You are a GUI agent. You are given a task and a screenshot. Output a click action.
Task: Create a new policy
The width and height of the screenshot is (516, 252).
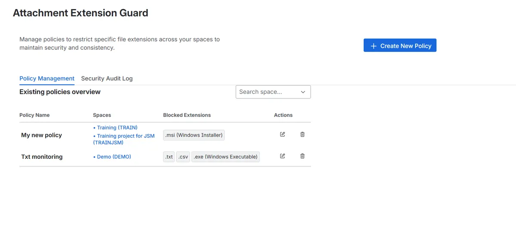coord(400,46)
